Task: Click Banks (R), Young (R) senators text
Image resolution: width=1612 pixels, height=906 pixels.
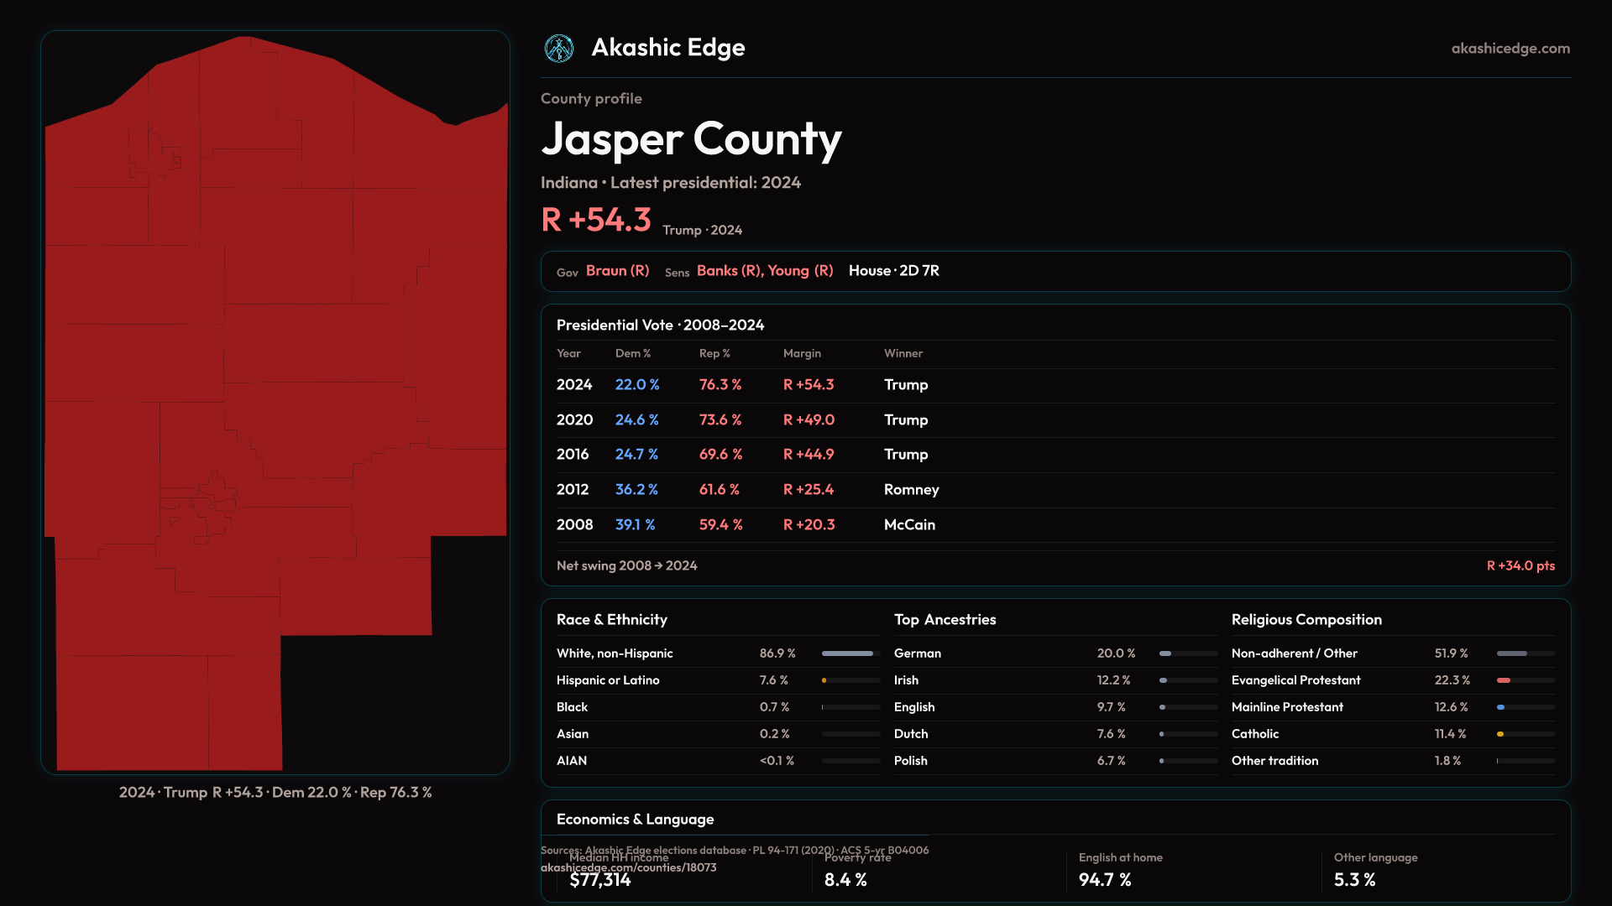Action: tap(764, 271)
